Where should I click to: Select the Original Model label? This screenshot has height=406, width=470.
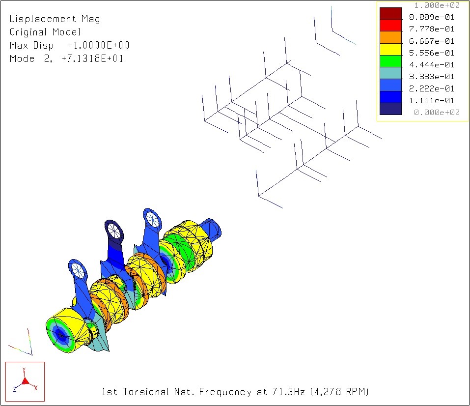(47, 32)
